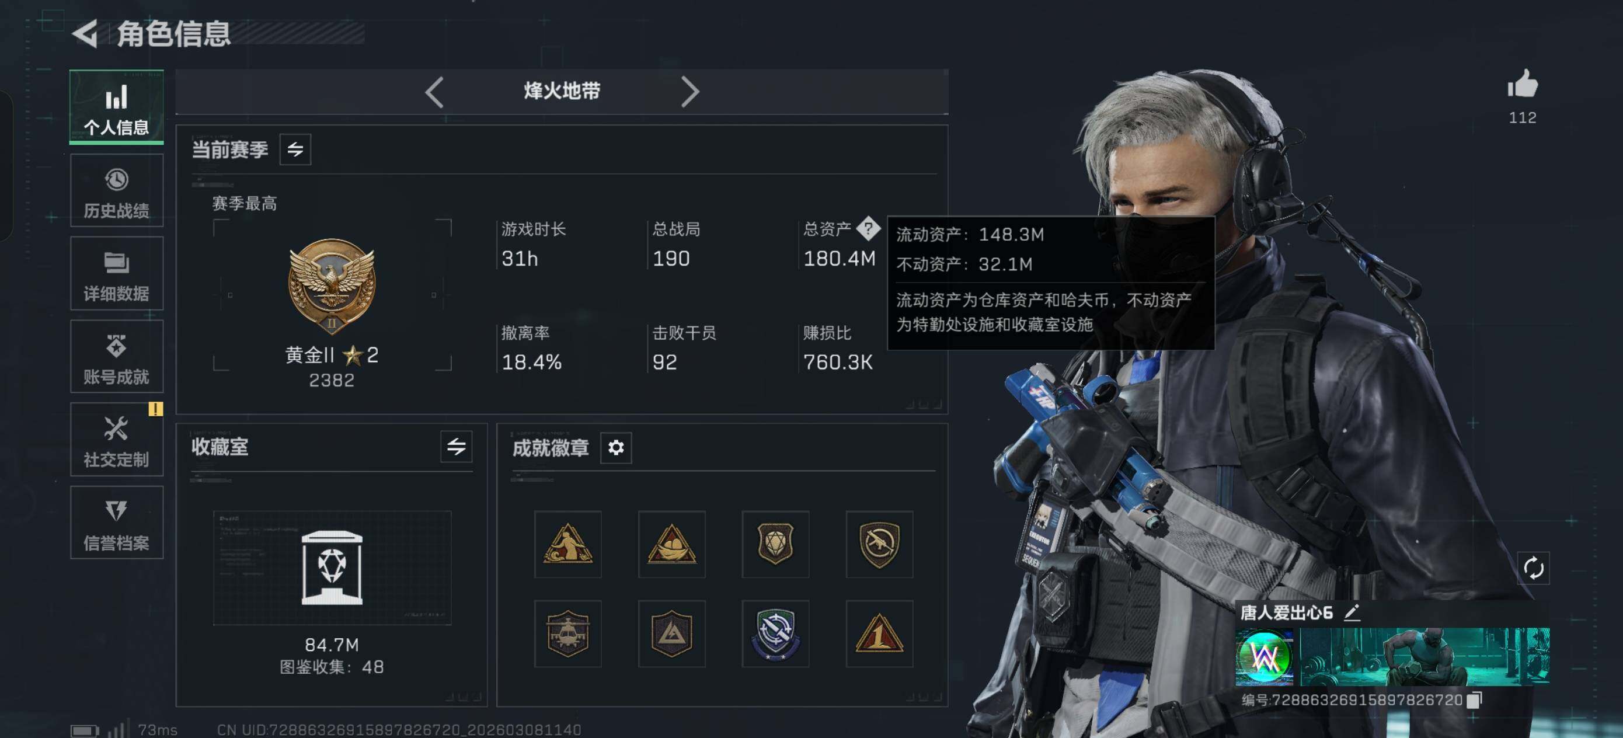Select the helicopter achievement badge
The width and height of the screenshot is (1623, 738).
click(x=567, y=633)
